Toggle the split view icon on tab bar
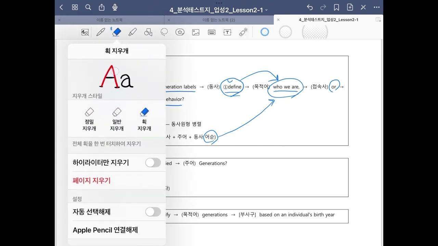 [x=378, y=20]
